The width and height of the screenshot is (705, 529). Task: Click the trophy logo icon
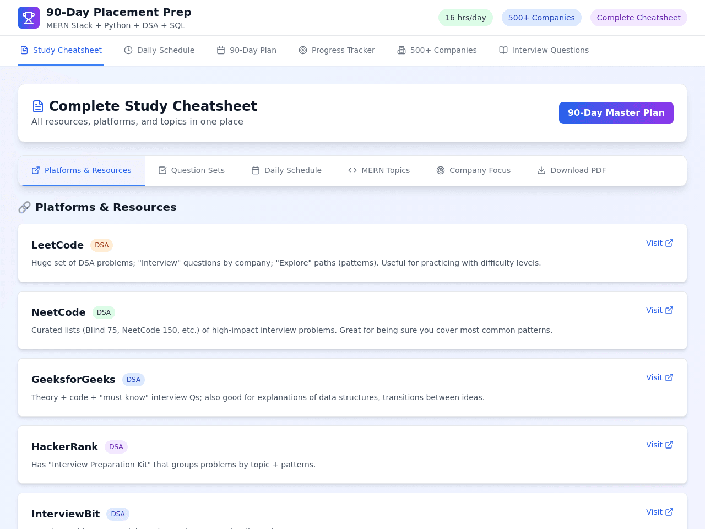(x=29, y=18)
